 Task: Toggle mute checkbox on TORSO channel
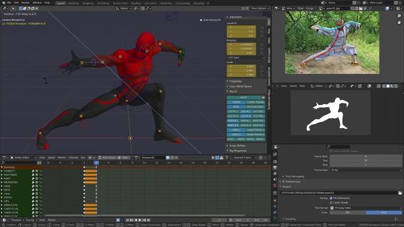click(37, 197)
